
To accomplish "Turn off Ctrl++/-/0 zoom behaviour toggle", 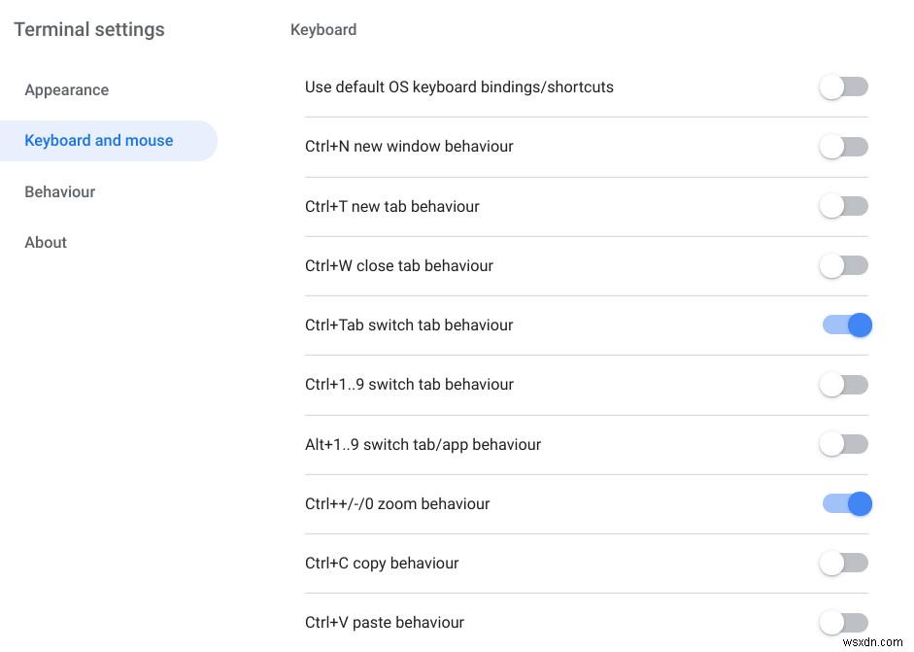I will click(x=847, y=504).
